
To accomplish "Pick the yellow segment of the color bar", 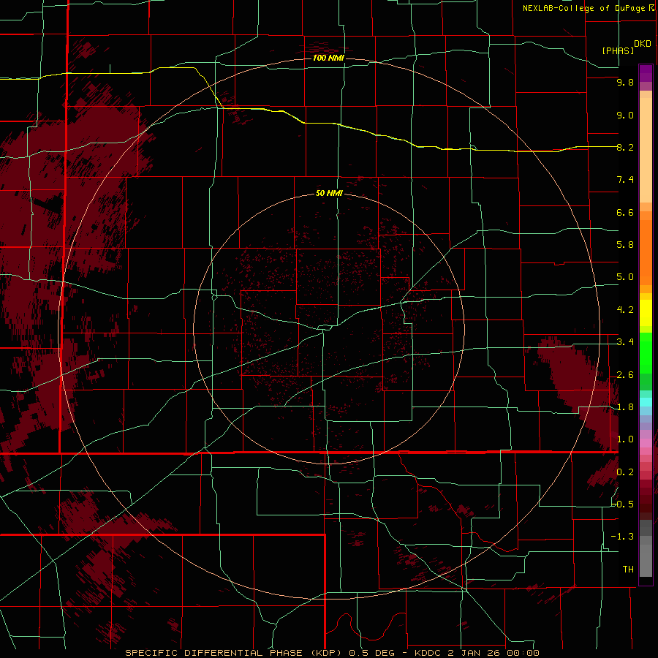I will [x=646, y=313].
